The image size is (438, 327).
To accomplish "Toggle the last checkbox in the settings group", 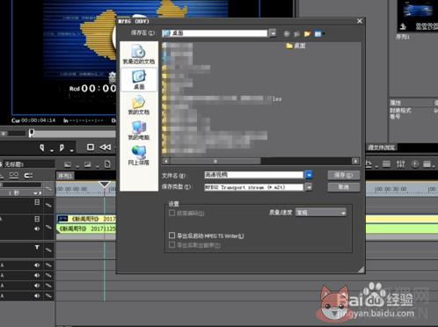I will click(172, 244).
